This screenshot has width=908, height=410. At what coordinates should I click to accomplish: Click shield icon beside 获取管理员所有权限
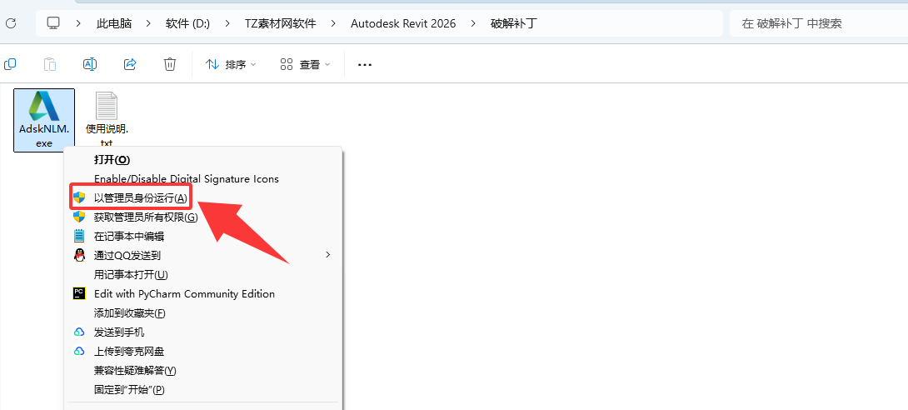(x=79, y=217)
